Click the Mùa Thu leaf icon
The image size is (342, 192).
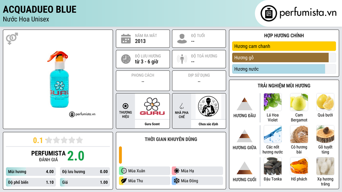tap(124, 181)
